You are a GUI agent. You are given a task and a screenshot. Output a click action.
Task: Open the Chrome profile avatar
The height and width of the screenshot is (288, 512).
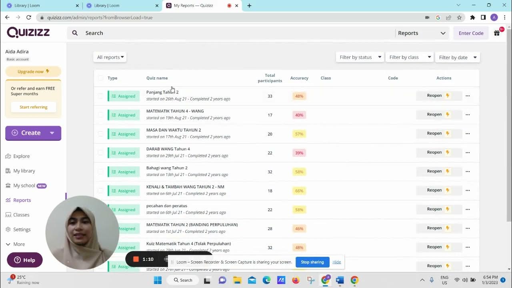pos(494,18)
